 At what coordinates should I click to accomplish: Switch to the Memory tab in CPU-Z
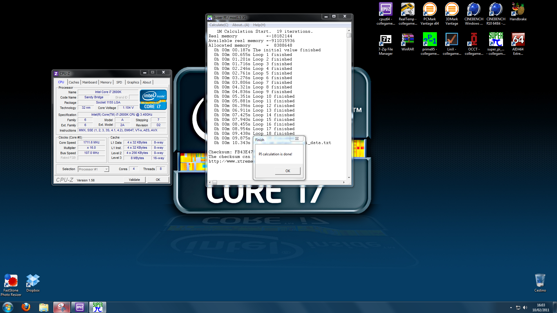pyautogui.click(x=106, y=82)
